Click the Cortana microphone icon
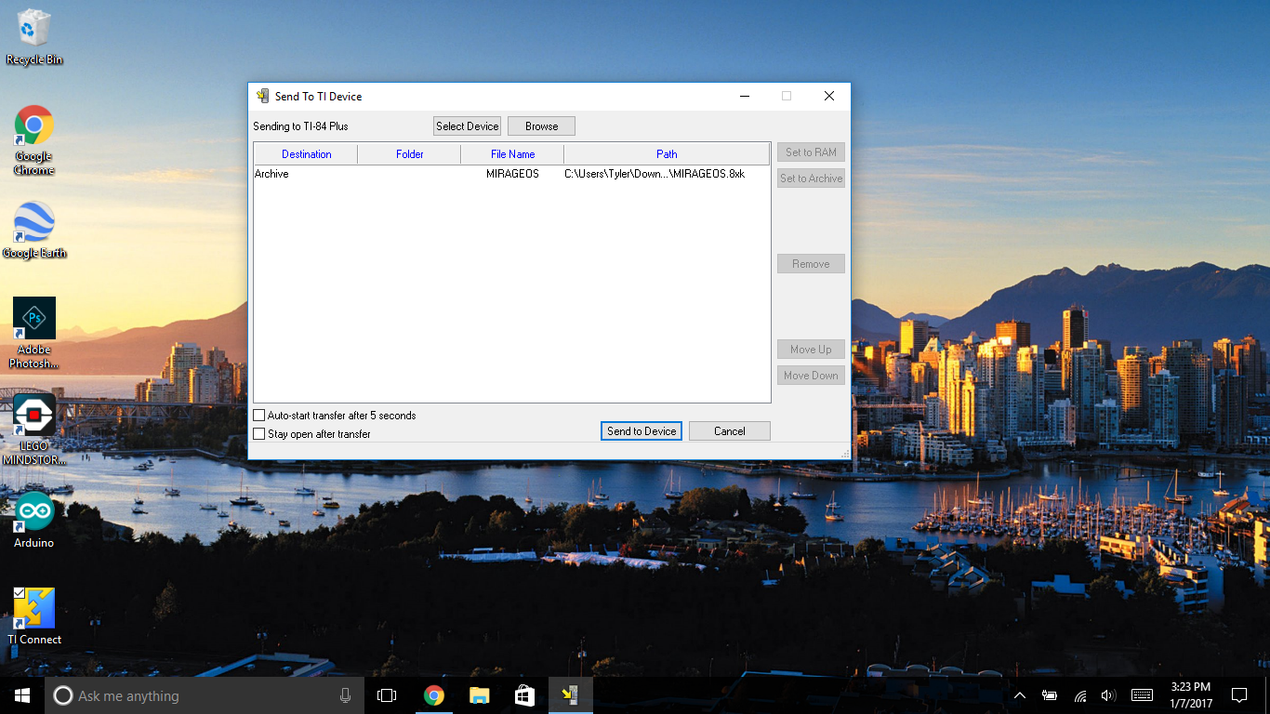This screenshot has width=1270, height=714. coord(346,695)
